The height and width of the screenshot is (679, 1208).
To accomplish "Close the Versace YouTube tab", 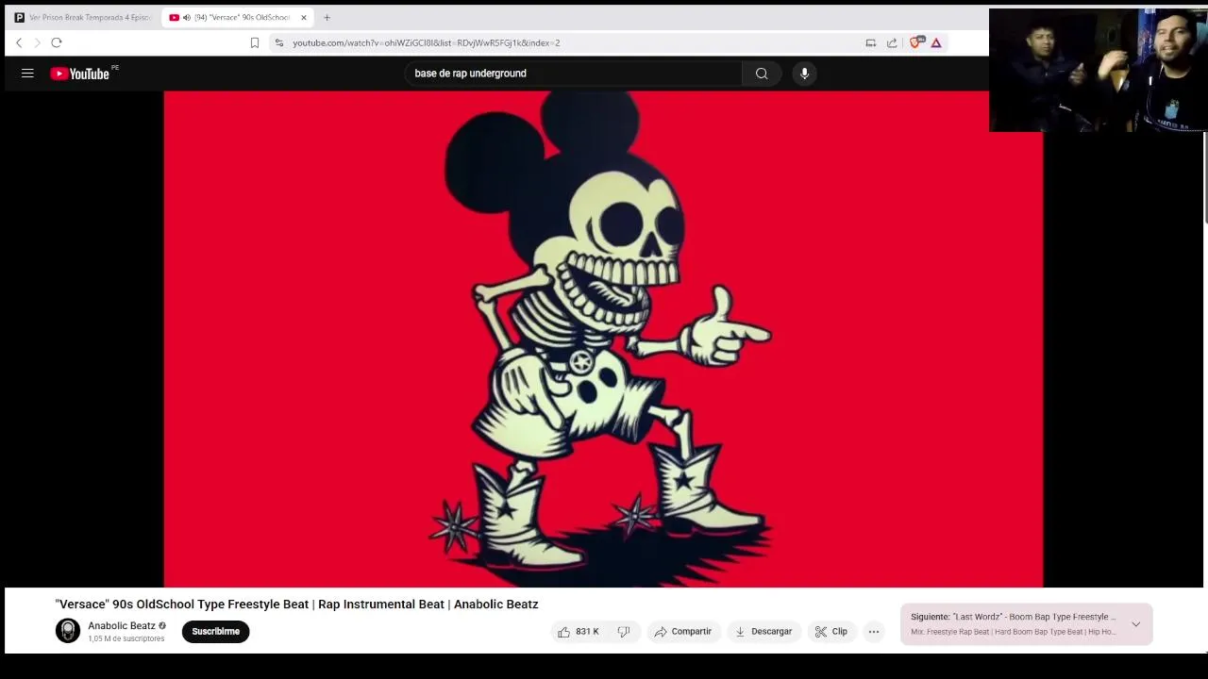I will tap(304, 17).
